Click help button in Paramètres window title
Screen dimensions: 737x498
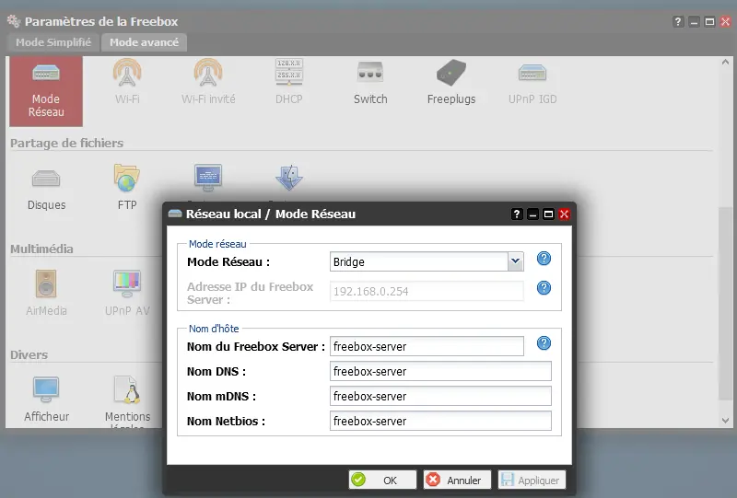pos(678,21)
